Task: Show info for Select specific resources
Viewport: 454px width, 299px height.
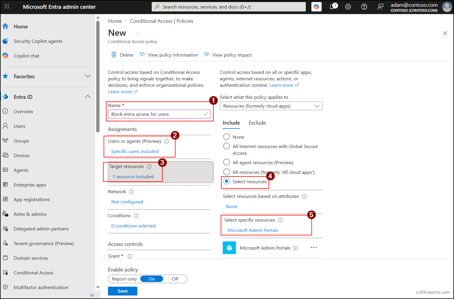Action: click(x=280, y=220)
